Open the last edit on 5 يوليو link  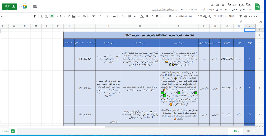(164, 10)
